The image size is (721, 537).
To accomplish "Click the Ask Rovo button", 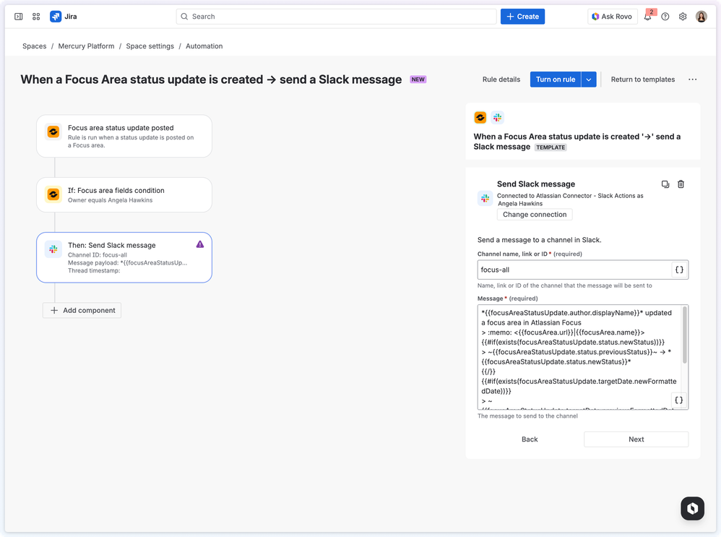I will pos(612,17).
